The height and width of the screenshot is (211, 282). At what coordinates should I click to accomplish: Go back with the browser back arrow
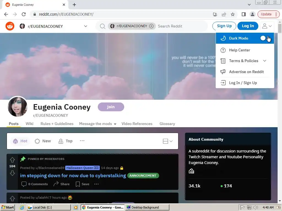pyautogui.click(x=6, y=14)
